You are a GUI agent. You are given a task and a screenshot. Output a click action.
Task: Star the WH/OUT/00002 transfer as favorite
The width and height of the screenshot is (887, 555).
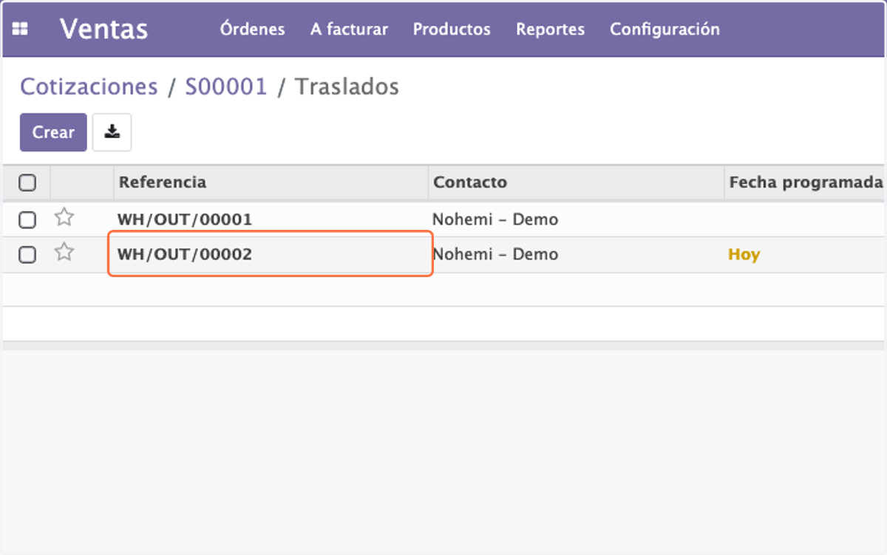click(65, 253)
